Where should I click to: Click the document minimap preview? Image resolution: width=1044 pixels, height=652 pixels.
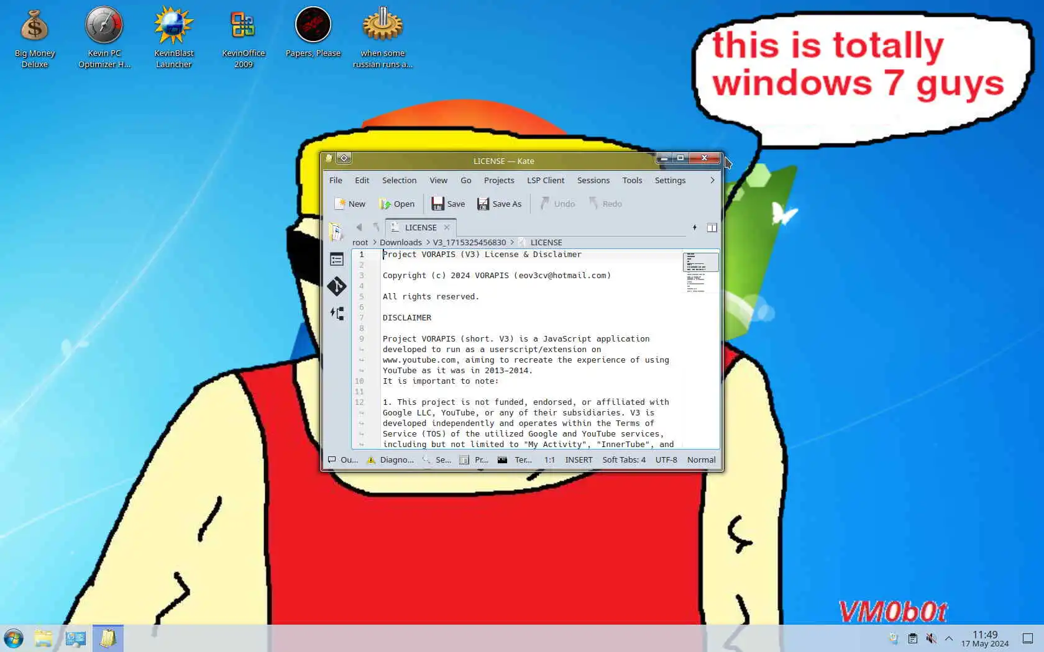[x=700, y=272]
